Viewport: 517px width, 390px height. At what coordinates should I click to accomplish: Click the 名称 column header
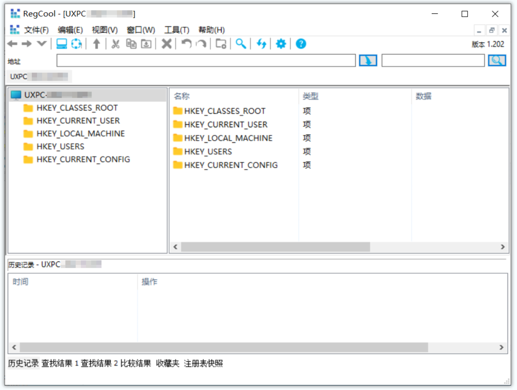point(234,96)
